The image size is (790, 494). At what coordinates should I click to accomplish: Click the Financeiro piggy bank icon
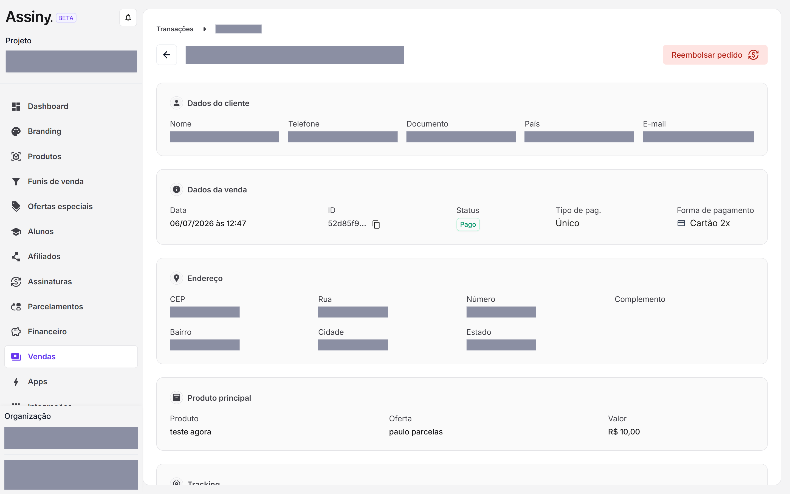tap(16, 332)
